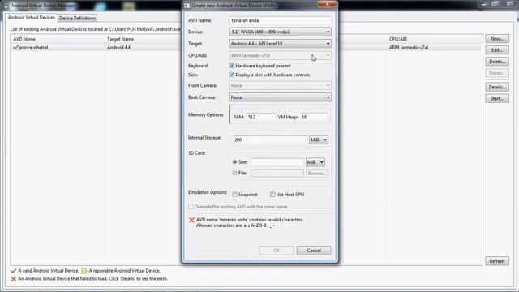519x292 pixels.
Task: Open the CPU/ABI dropdown
Action: pos(280,55)
